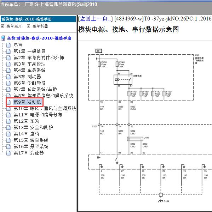212x212 pixels.
Task: Click page icon next to 第12章
Action: (8, 121)
